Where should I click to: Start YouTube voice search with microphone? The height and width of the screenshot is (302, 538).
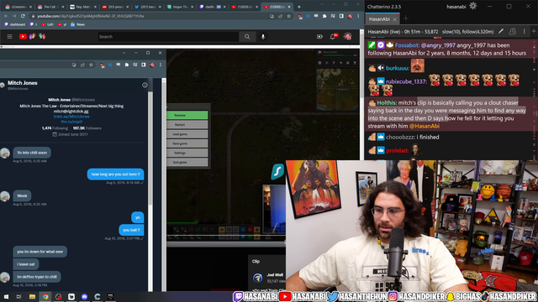pos(263,37)
